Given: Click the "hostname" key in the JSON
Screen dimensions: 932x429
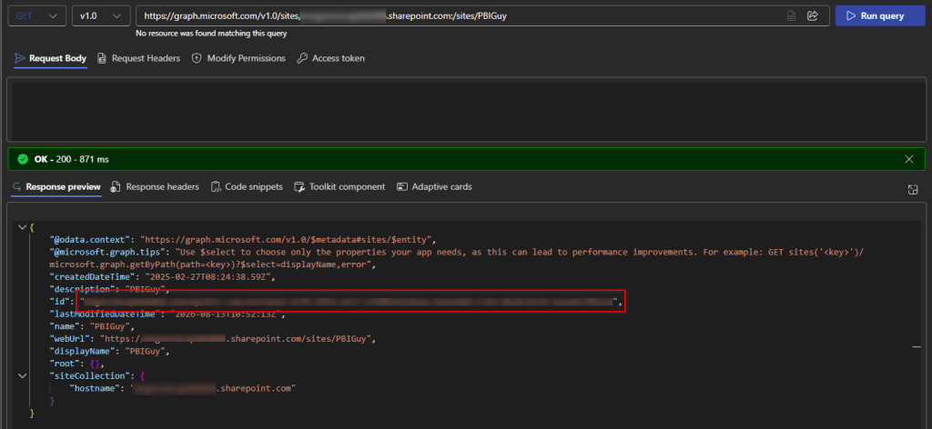Looking at the screenshot, I should coord(95,388).
